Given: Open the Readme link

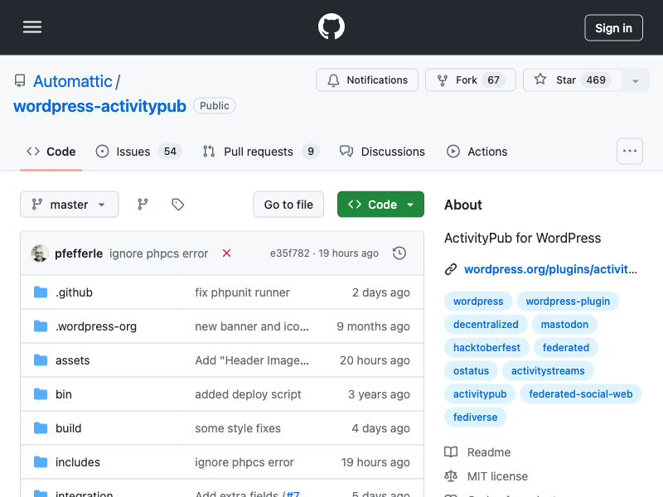Looking at the screenshot, I should click(477, 452).
